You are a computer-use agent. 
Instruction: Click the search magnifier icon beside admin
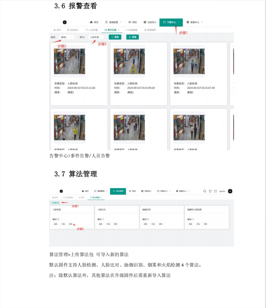pos(205,191)
